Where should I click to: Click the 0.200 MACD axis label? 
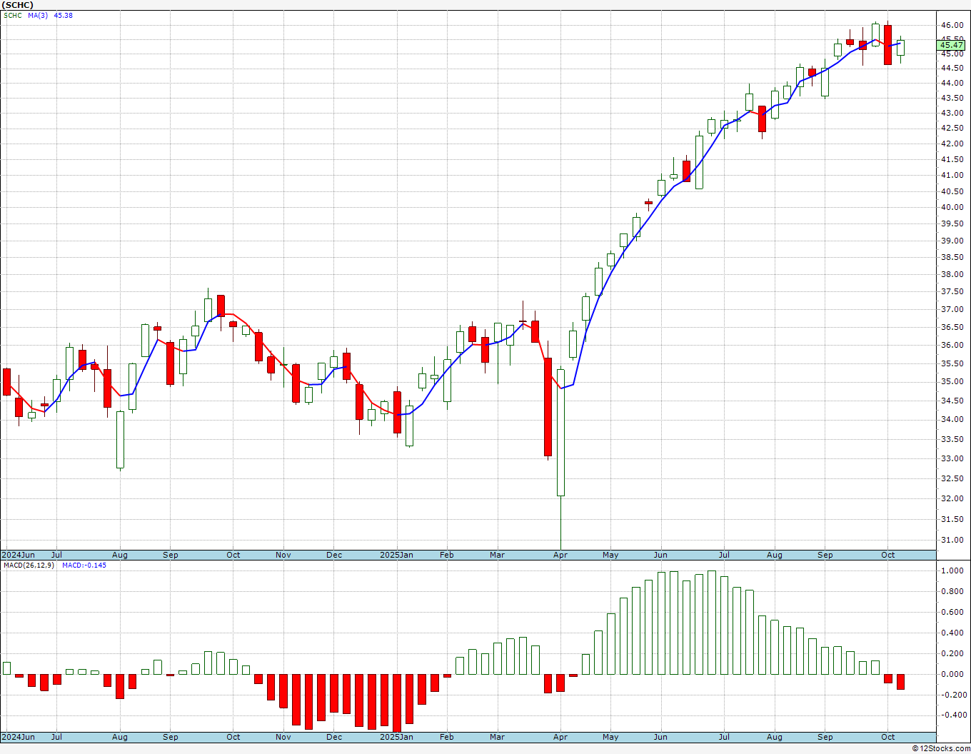(x=952, y=653)
